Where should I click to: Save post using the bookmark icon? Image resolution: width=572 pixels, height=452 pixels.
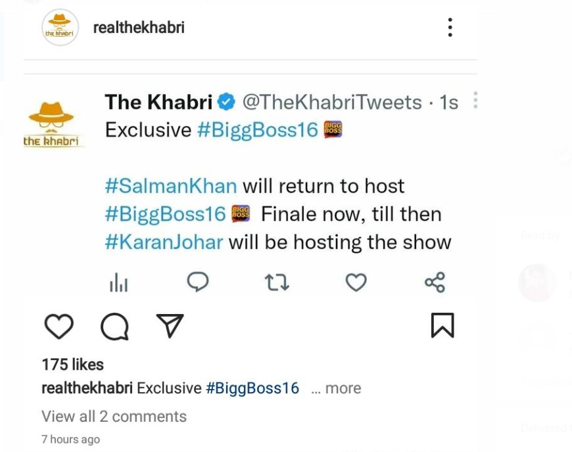[442, 325]
